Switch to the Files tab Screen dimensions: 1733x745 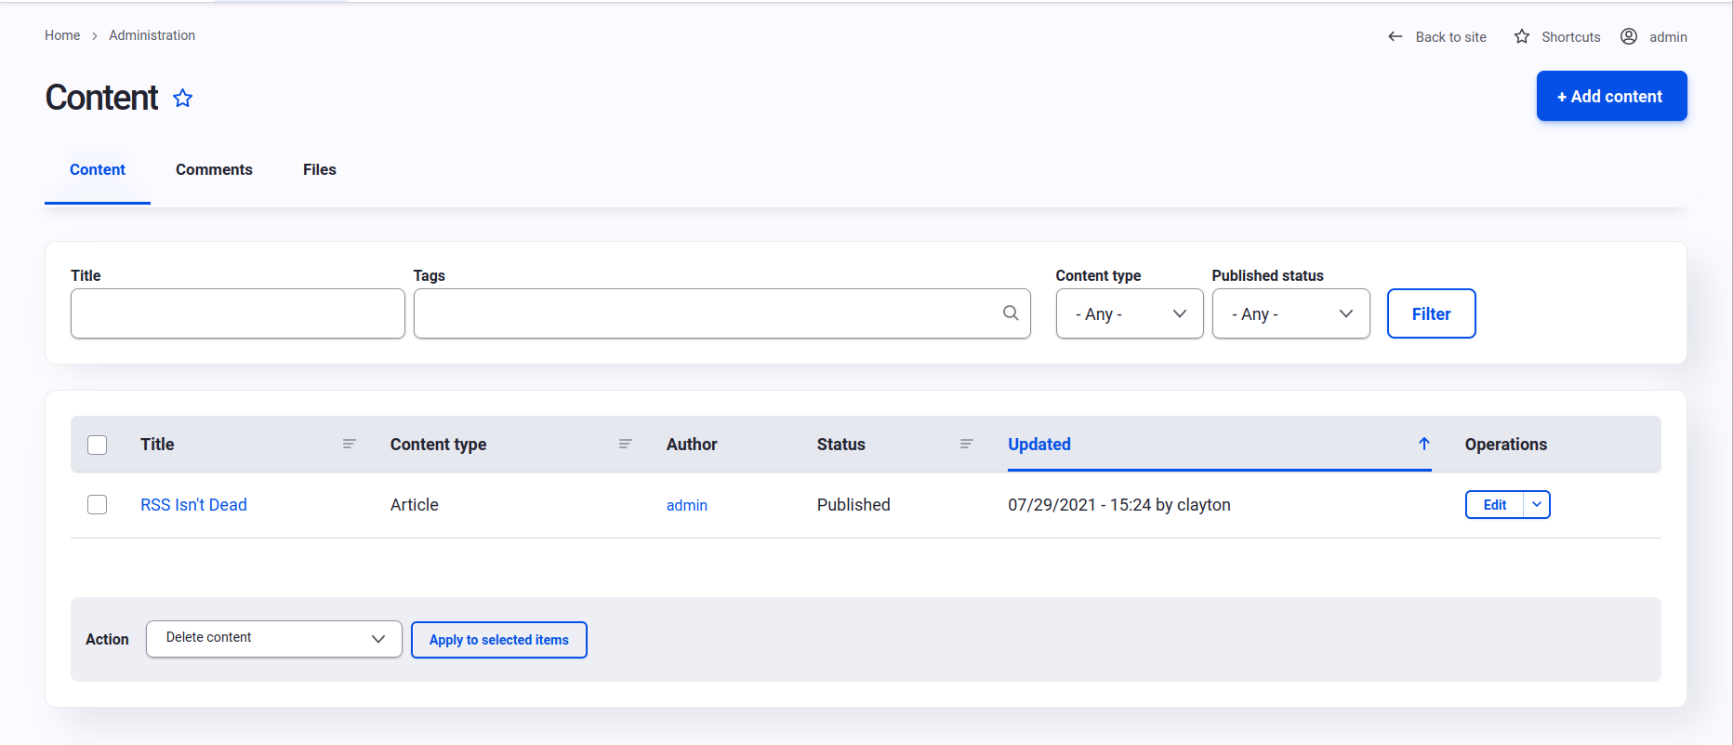(x=319, y=170)
